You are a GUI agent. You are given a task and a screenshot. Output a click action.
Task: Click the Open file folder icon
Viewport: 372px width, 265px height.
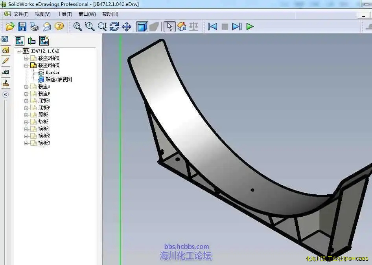tap(10, 27)
